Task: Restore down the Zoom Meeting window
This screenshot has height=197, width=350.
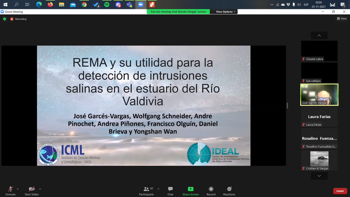Action: 333,12
